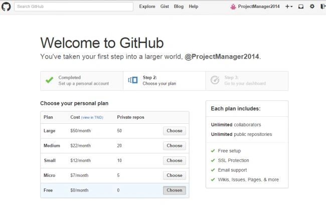Click the Medium plan name
The width and height of the screenshot is (326, 205).
52,145
